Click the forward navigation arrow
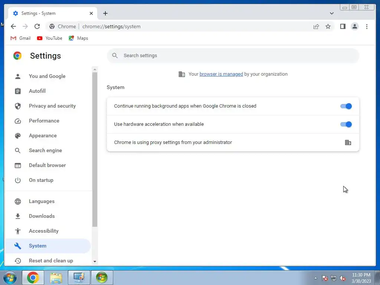380x285 pixels. (25, 26)
